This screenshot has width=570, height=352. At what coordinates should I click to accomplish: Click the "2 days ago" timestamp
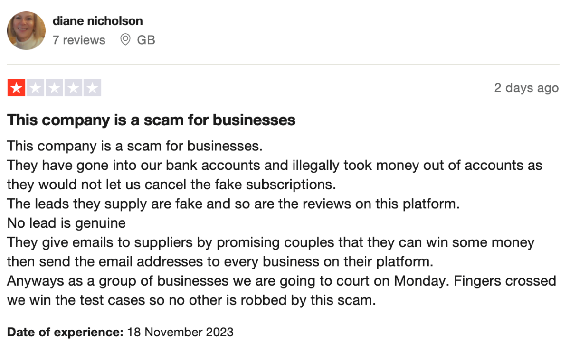tap(526, 88)
